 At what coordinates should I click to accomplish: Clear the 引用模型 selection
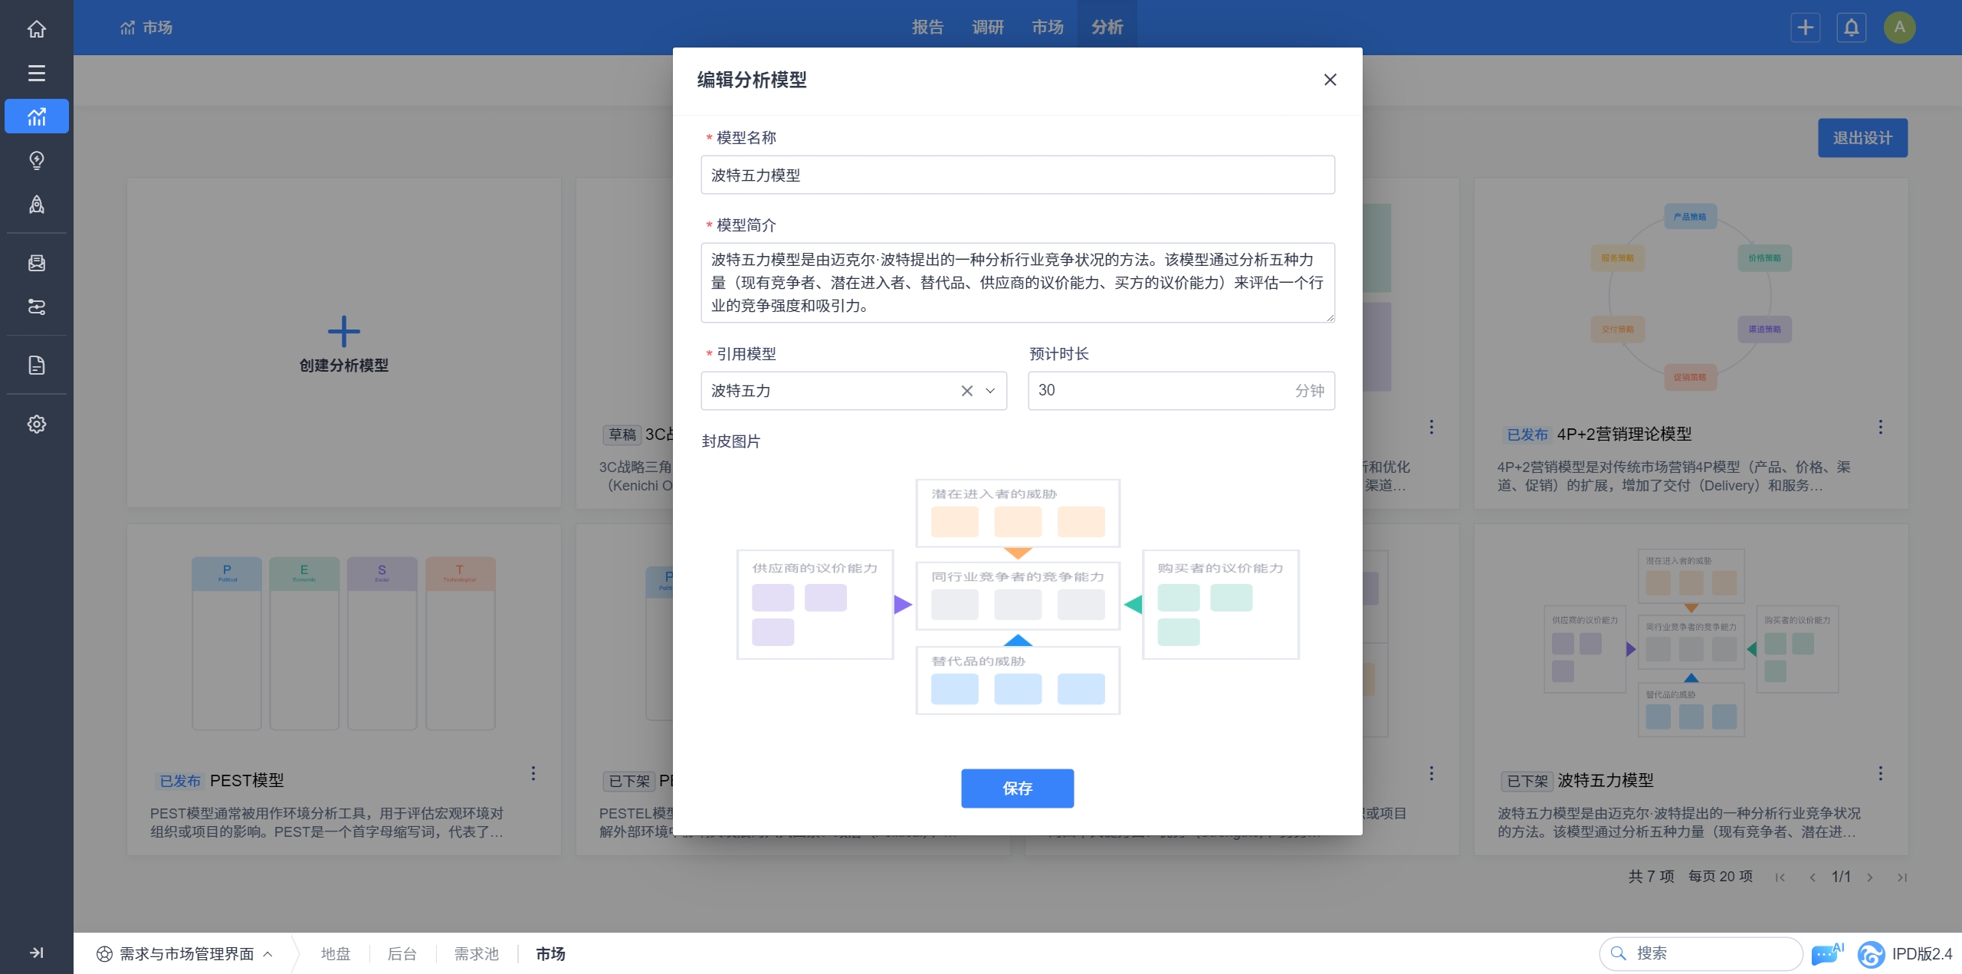[966, 391]
